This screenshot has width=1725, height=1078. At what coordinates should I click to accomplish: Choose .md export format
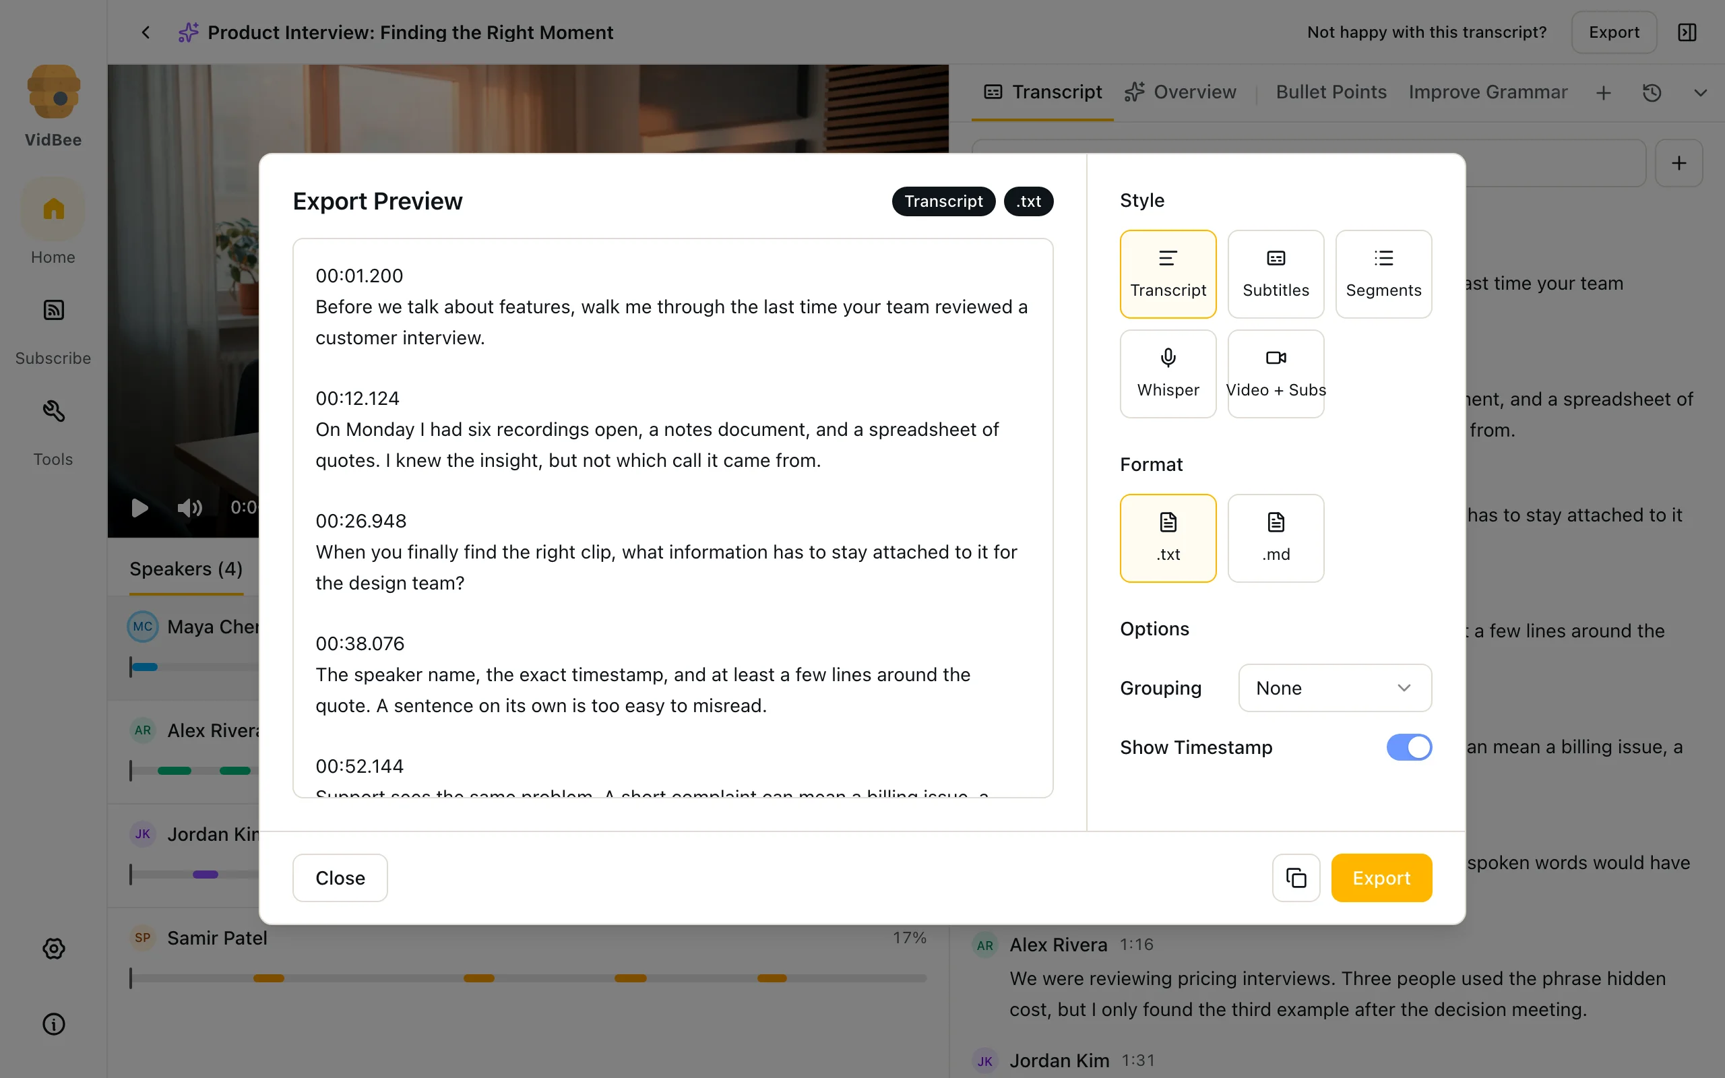pyautogui.click(x=1275, y=538)
